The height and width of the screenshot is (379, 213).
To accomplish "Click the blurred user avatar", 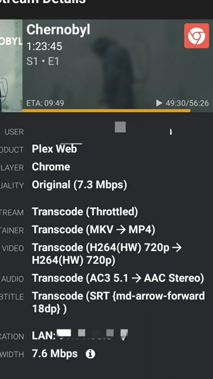I will pyautogui.click(x=120, y=127).
